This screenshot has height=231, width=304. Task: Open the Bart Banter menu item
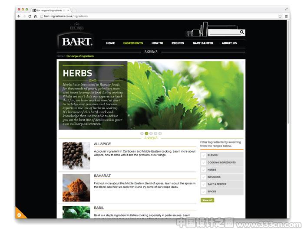pyautogui.click(x=203, y=43)
